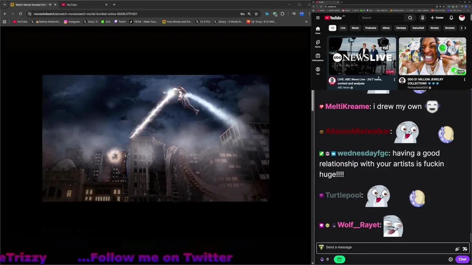Click the ABC News Live video title

(x=360, y=81)
